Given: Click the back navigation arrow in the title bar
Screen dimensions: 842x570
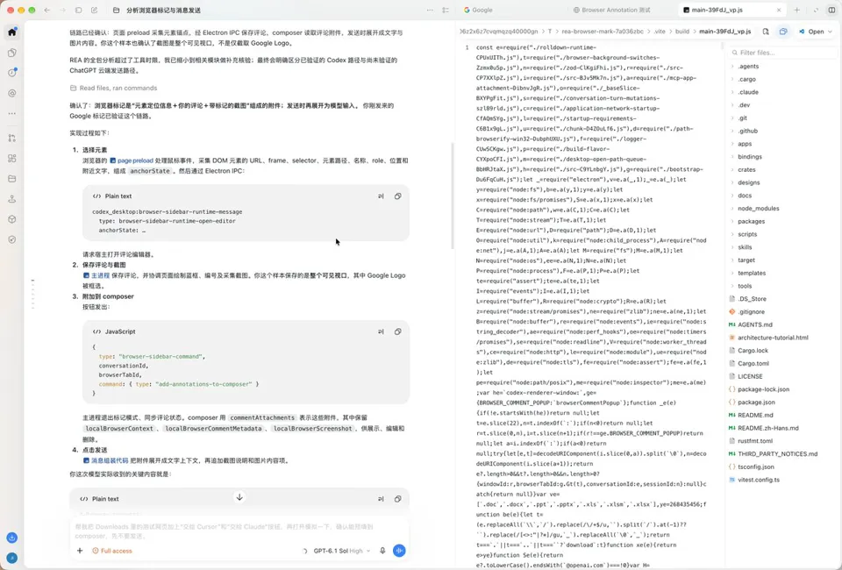Looking at the screenshot, I should coord(47,11).
